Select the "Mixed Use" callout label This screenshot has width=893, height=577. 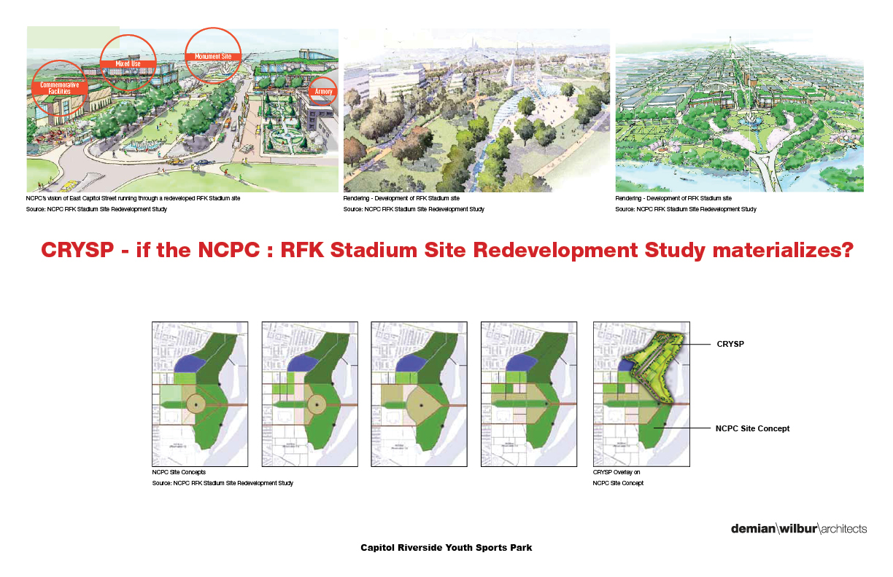pos(128,64)
